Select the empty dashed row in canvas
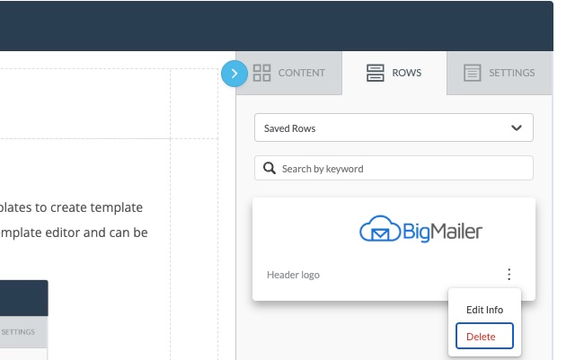Screen dimensions: 584x360 click(x=109, y=103)
